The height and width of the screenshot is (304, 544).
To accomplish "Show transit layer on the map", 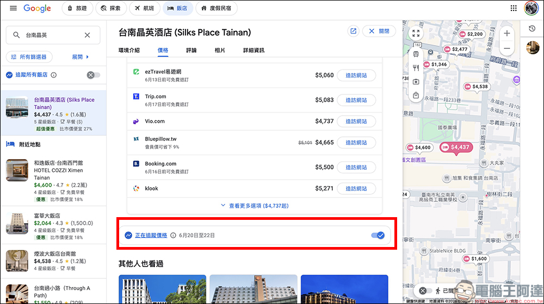I will coord(416,54).
